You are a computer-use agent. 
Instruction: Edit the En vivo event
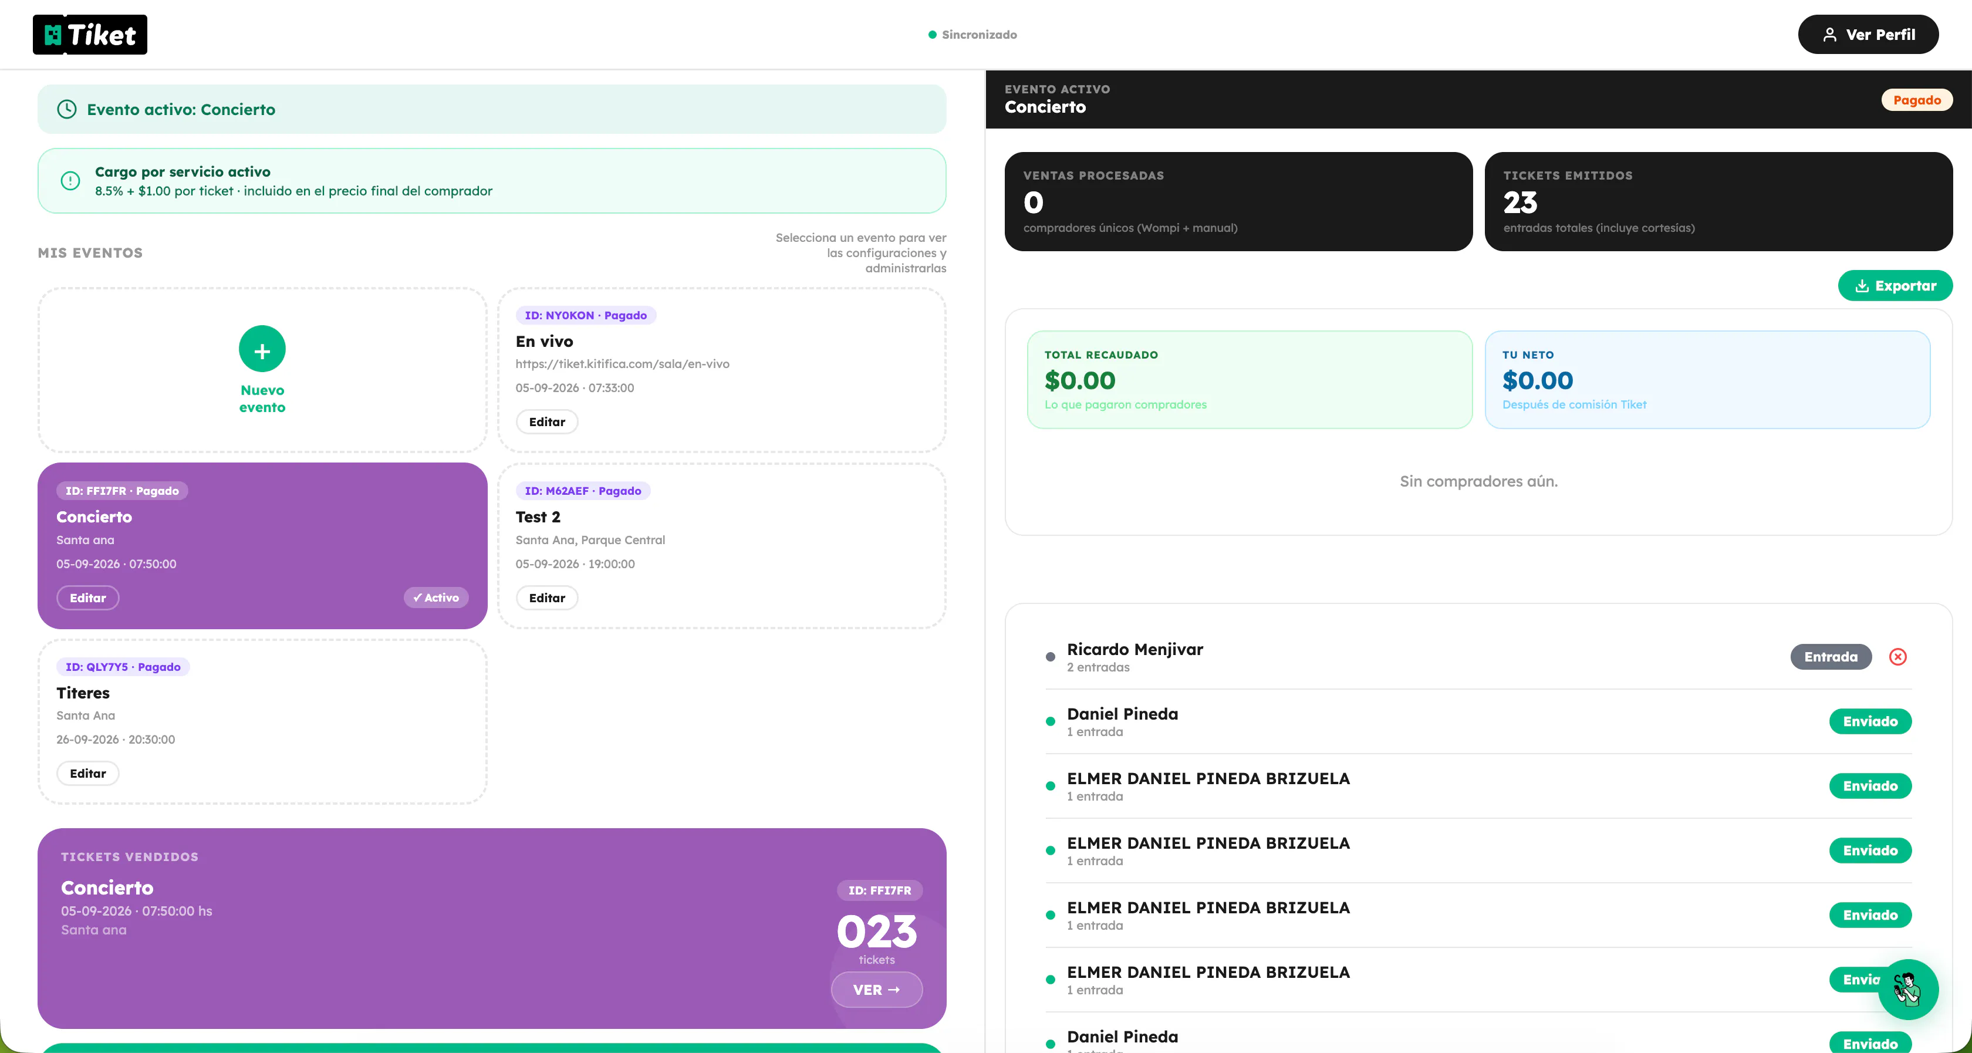[x=546, y=422]
